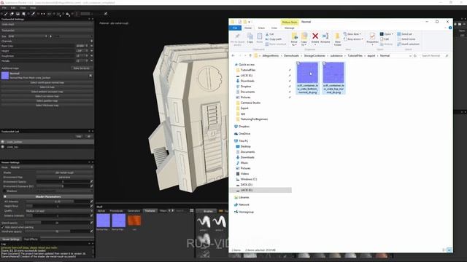
Task: Switch to Share tab in Explorer
Action: (x=261, y=28)
